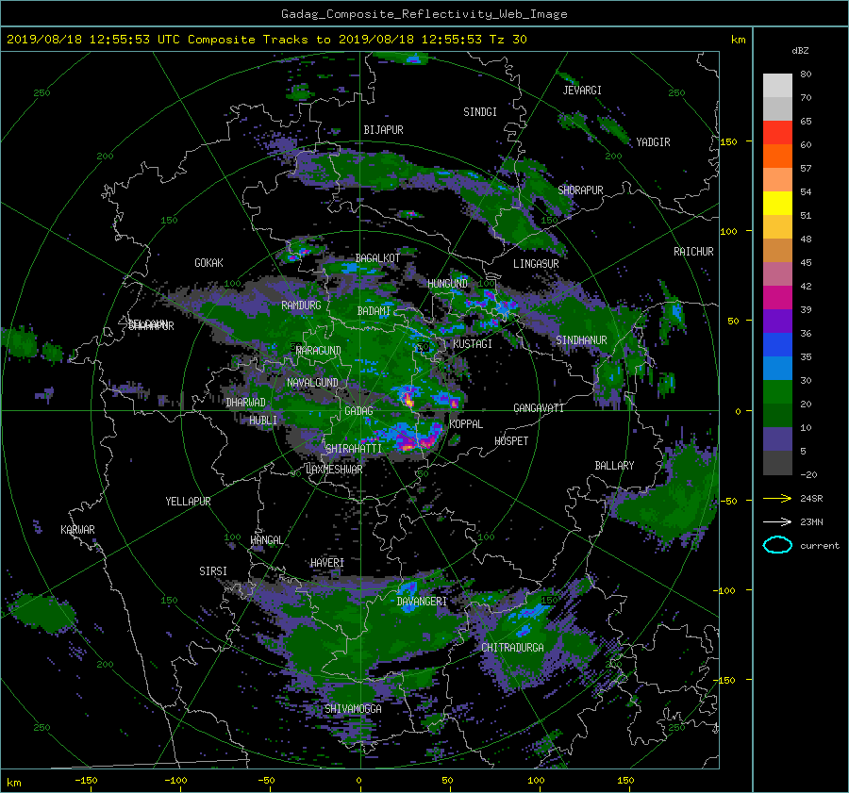Click the -150 tick on the bottom axis
Image resolution: width=849 pixels, height=793 pixels.
86,781
